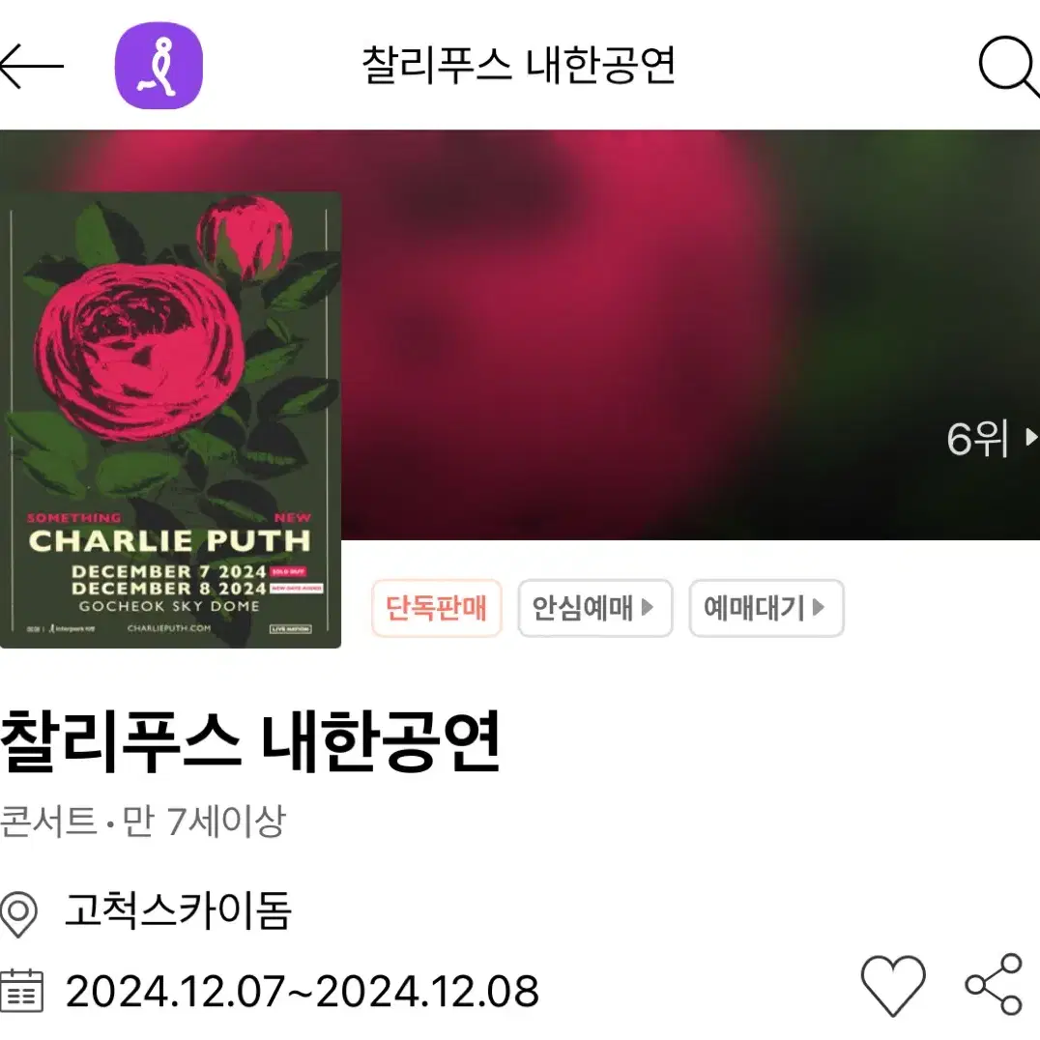Open the 안심예매 option
The image size is (1040, 1040).
click(x=595, y=608)
